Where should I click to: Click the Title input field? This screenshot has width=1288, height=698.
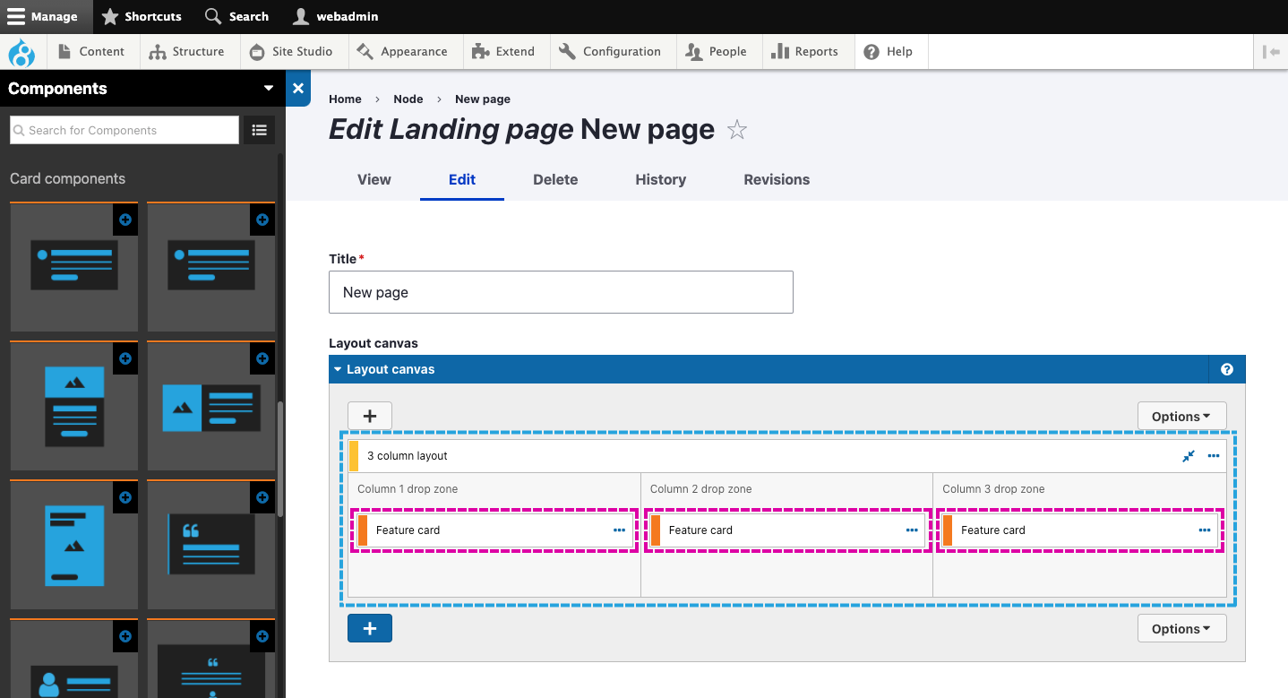click(561, 292)
